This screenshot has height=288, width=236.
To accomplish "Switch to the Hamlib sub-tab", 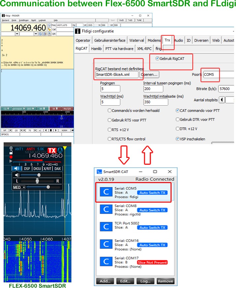I will click(x=96, y=49).
